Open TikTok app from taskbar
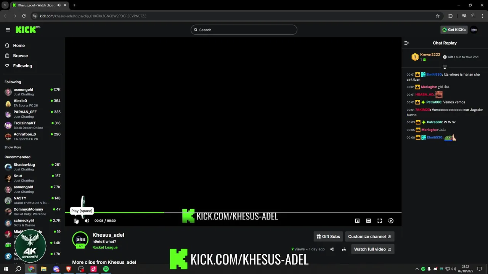The height and width of the screenshot is (274, 488). (x=93, y=269)
